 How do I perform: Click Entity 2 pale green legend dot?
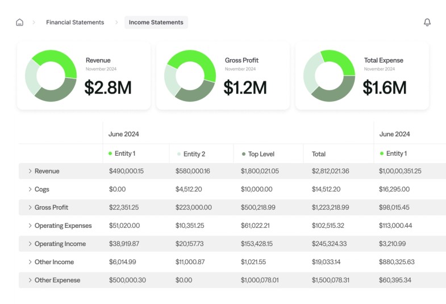179,154
